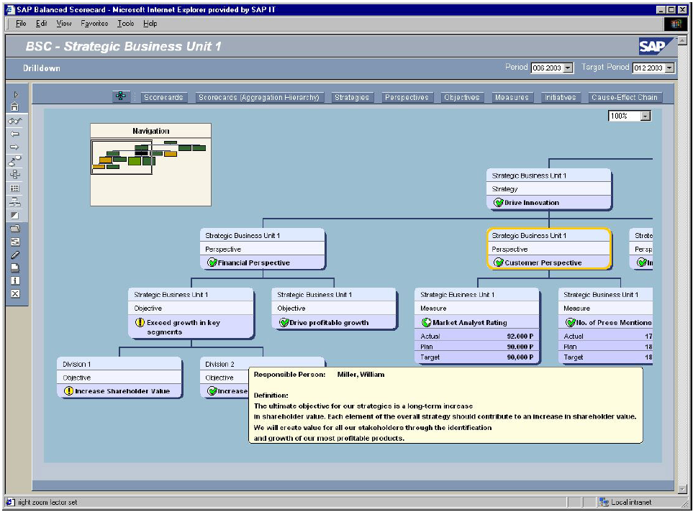Click the drilldown structure icon before Scorecards
693x512 pixels.
pyautogui.click(x=121, y=96)
